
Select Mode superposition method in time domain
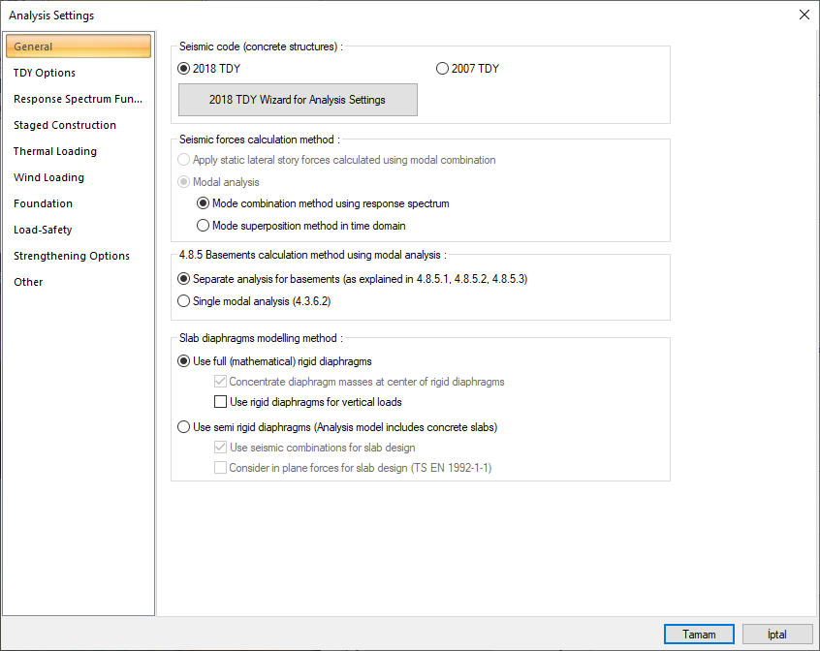click(x=301, y=226)
